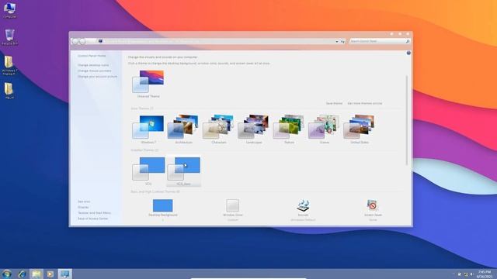This screenshot has width=497, height=279.
Task: Click the volume icon in system tray
Action: pos(471,274)
